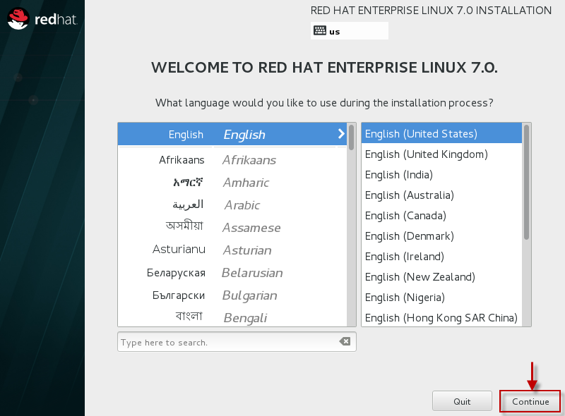Select Bulgarian in the language list
Screen dimensions: 565x416
click(232, 295)
